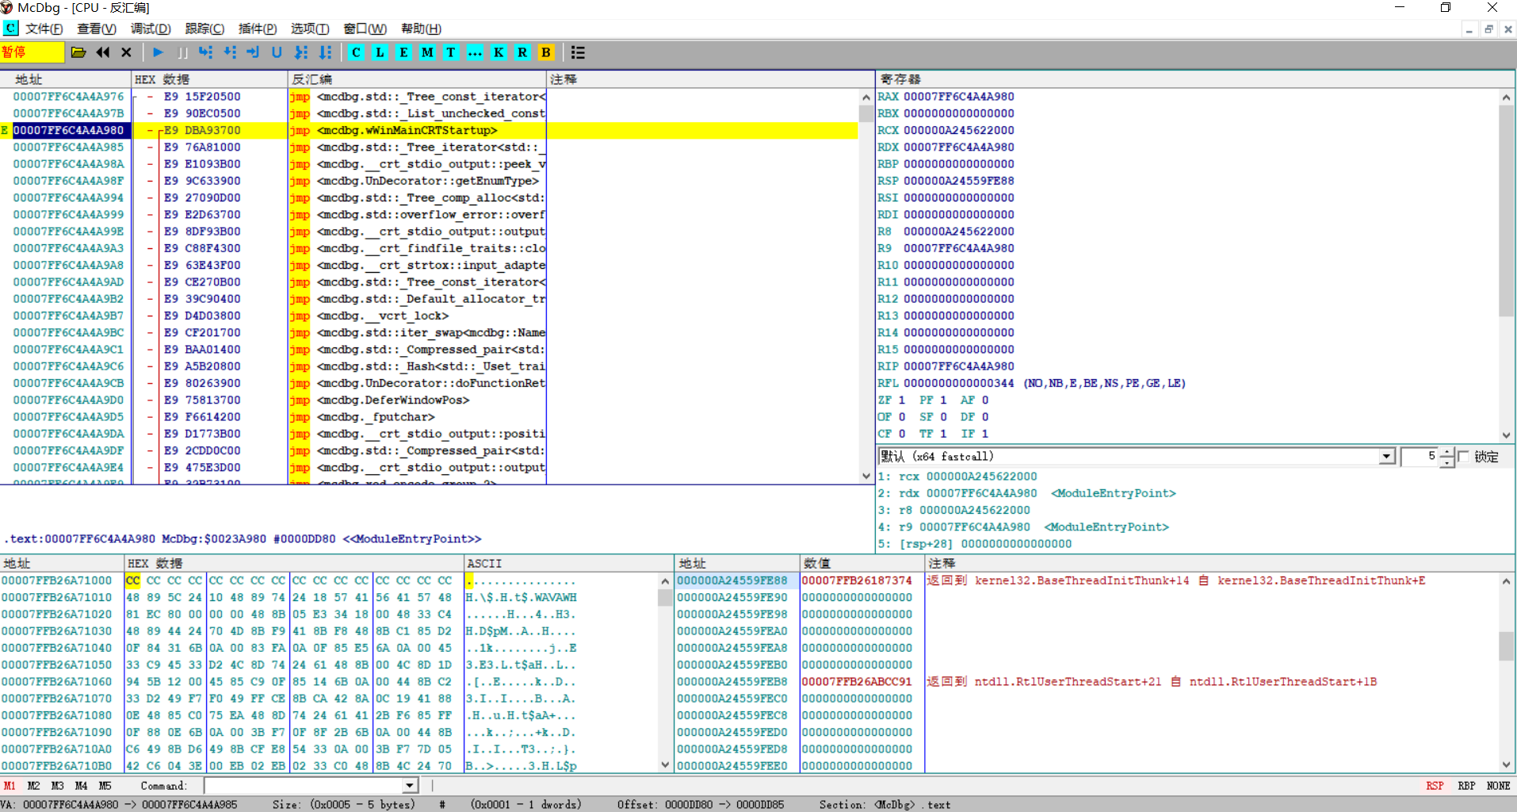Screen dimensions: 1517x812
Task: Increase the argument count spinner
Action: 1447,453
